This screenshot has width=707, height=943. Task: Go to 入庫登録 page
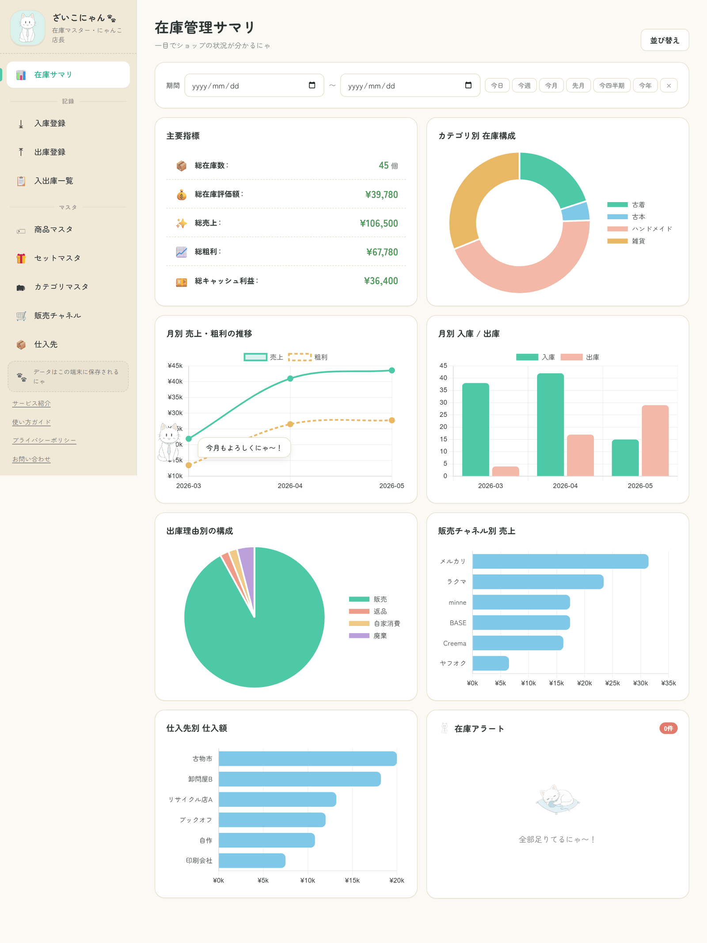[x=68, y=123]
